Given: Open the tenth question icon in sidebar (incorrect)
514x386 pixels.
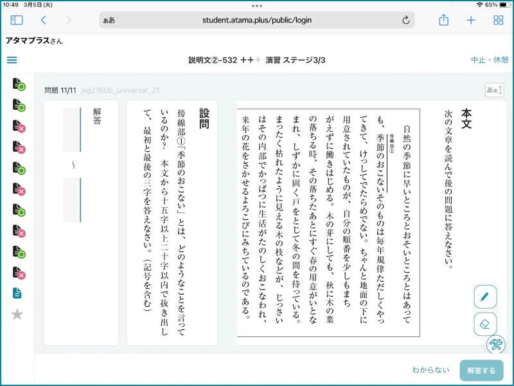Looking at the screenshot, I should pos(19,273).
